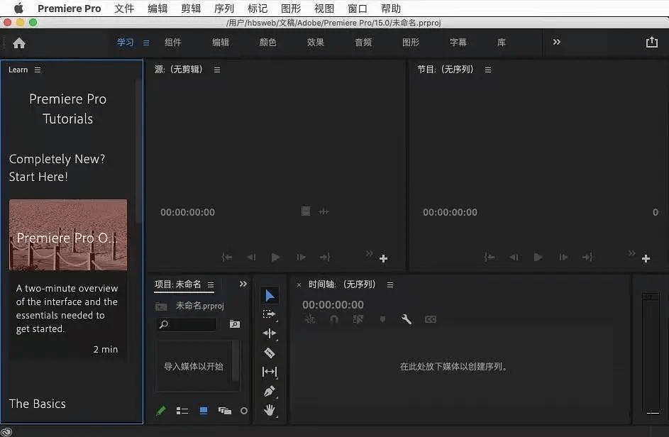Toggle timeline snapping magnet
This screenshot has width=669, height=437.
334,319
